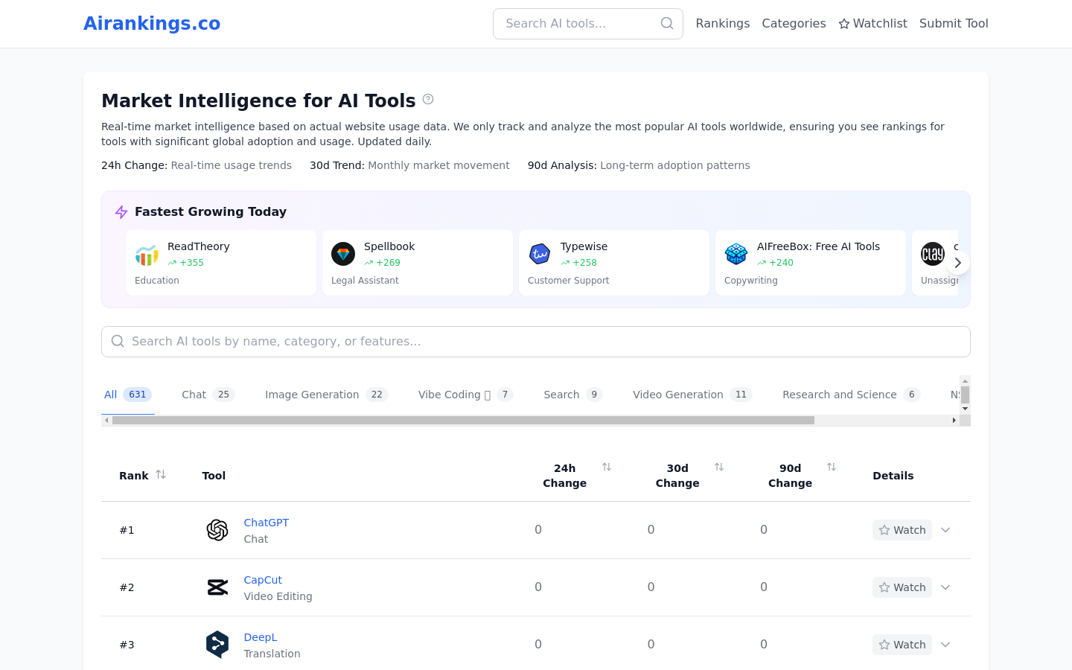The image size is (1072, 670).
Task: Open the Watchlist page
Action: point(872,24)
